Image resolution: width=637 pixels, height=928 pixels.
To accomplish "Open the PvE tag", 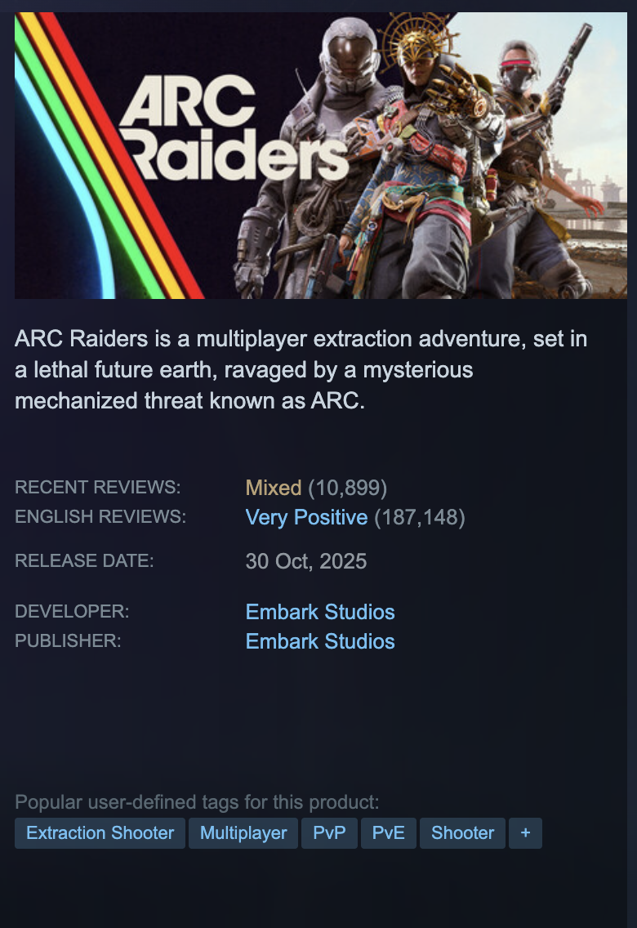I will (389, 832).
